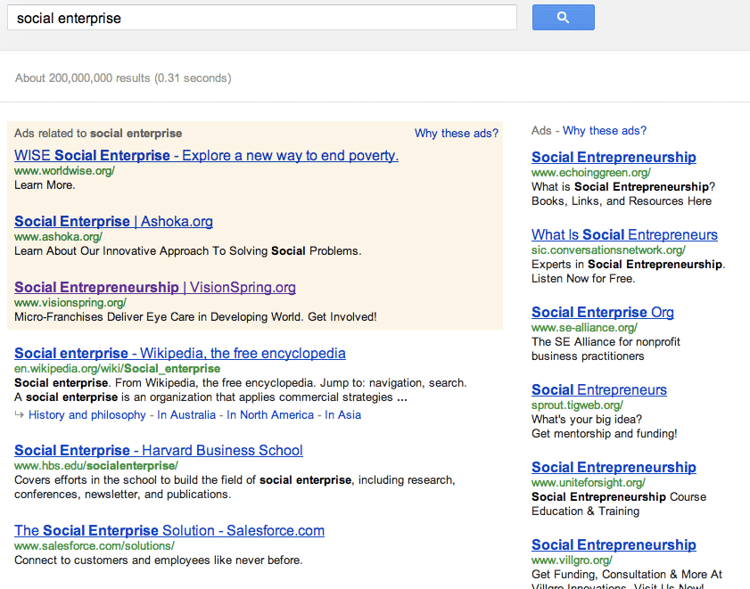Click the www.villgro.org/ green URL

572,560
